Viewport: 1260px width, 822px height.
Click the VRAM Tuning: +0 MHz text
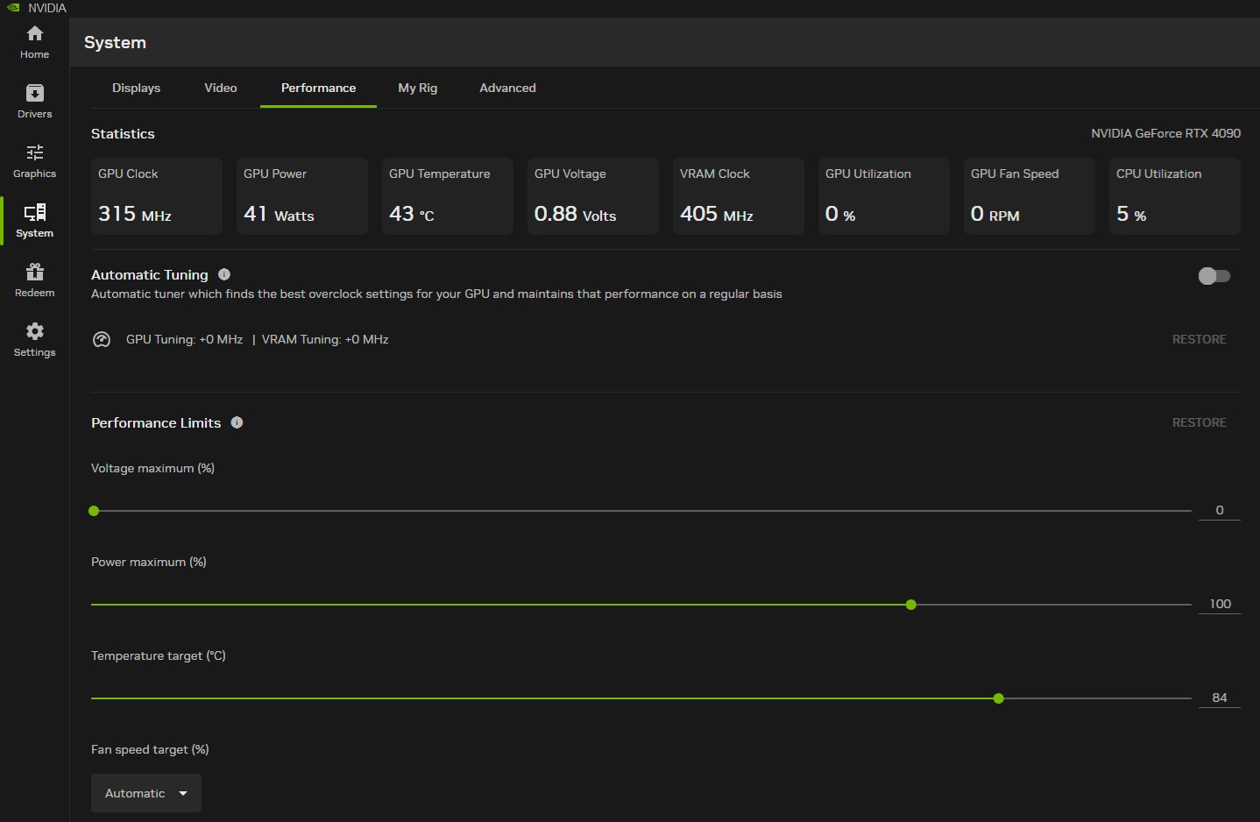click(325, 339)
